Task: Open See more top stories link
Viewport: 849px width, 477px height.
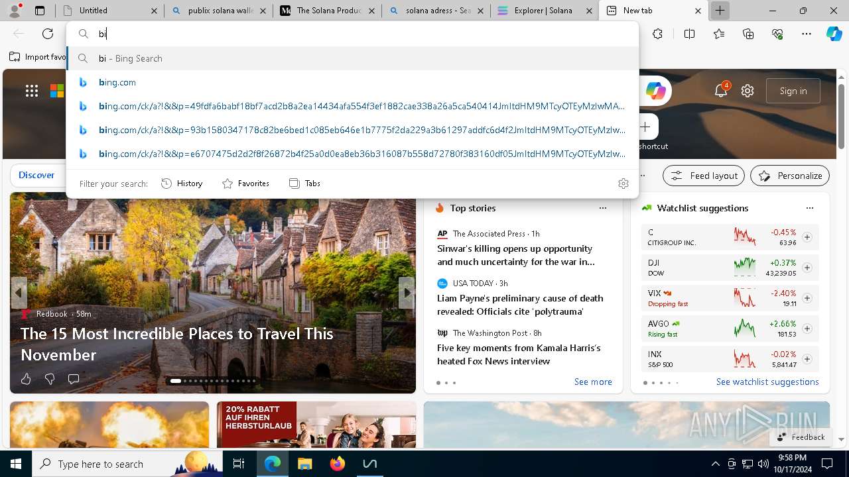Action: 593,382
